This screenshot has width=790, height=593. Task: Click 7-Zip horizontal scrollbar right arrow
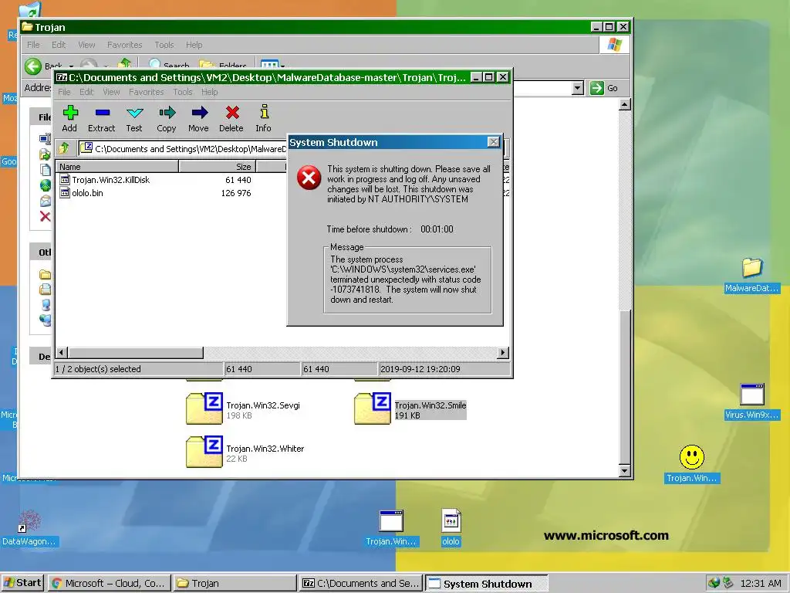[x=502, y=352]
